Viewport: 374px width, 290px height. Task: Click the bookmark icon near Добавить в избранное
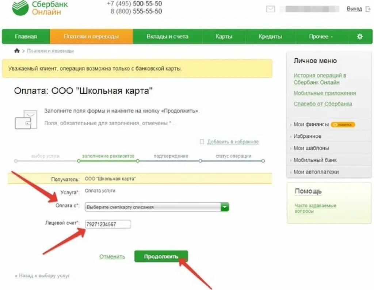pos(202,142)
